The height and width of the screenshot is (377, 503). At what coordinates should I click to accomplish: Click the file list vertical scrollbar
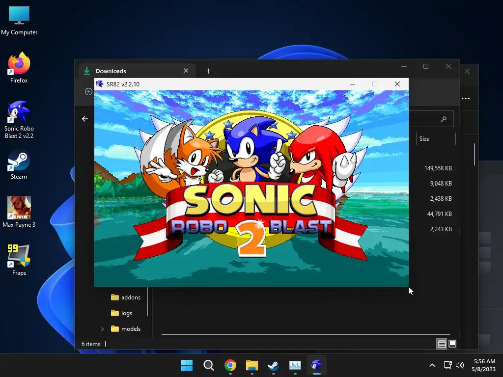[x=475, y=155]
